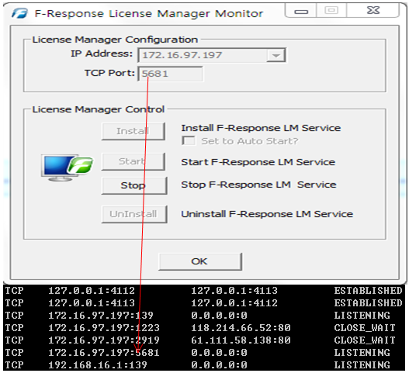Click the 'License Manager Control' group title
This screenshot has width=409, height=373.
(99, 109)
